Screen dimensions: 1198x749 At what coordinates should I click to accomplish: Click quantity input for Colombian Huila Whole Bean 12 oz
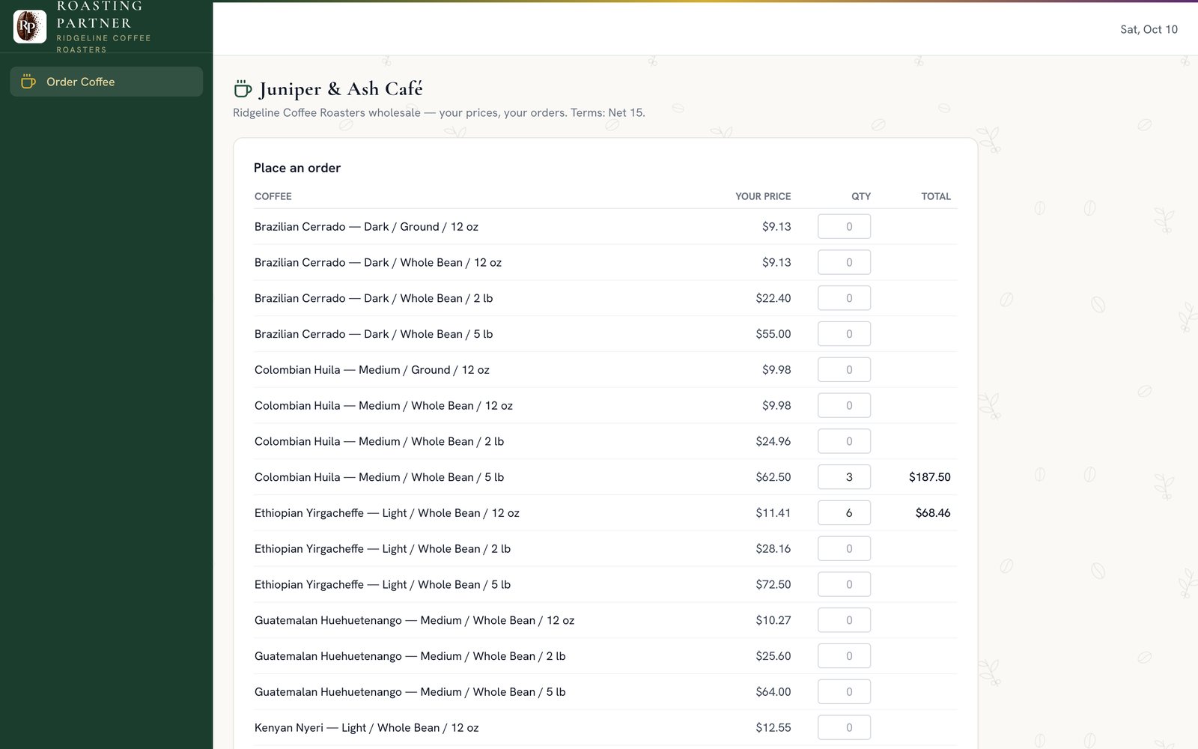point(844,405)
